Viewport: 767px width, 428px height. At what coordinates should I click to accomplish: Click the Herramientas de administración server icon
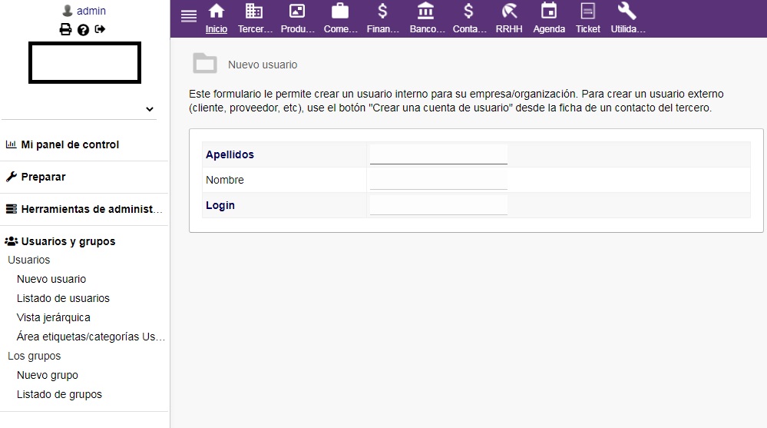click(x=12, y=209)
